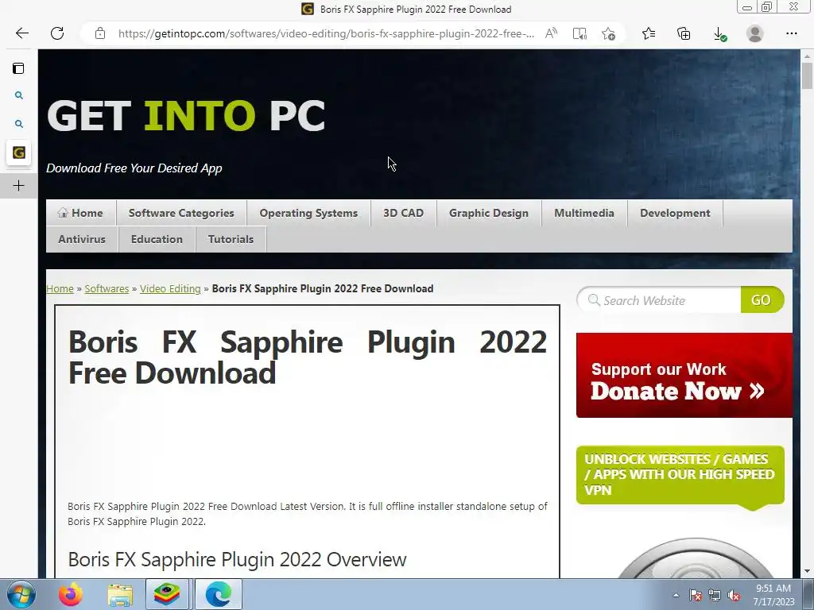Click the scrollbar up arrow
The image size is (814, 610).
click(807, 56)
